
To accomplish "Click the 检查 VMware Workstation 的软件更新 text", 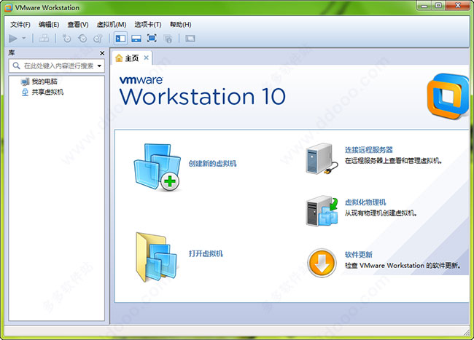I will tap(403, 266).
